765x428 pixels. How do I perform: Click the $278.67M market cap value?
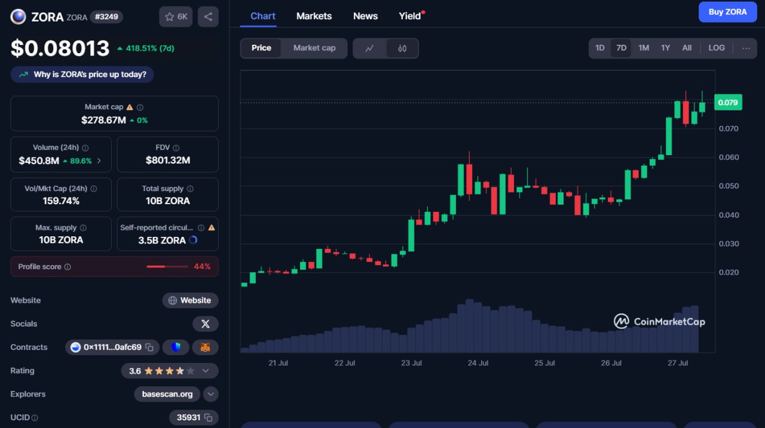pyautogui.click(x=103, y=120)
